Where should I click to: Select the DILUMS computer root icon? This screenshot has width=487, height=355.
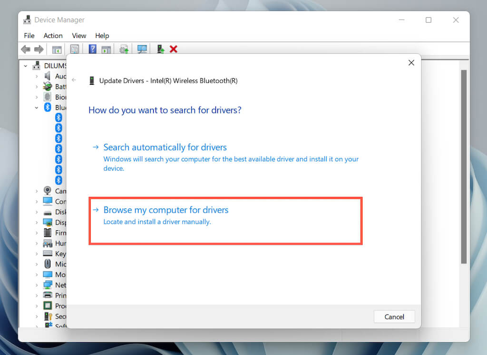coord(37,66)
